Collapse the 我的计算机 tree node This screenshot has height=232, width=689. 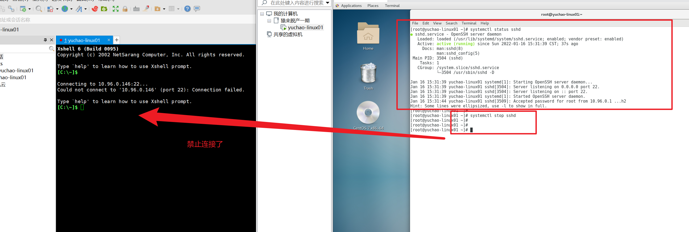tap(262, 14)
